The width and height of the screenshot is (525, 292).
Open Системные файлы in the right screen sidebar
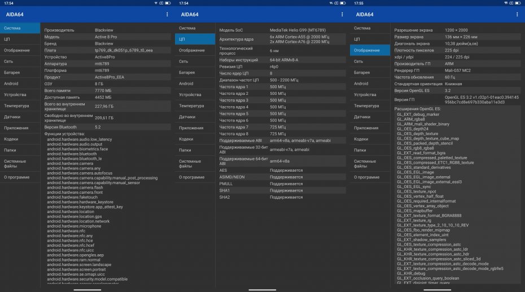pos(365,163)
